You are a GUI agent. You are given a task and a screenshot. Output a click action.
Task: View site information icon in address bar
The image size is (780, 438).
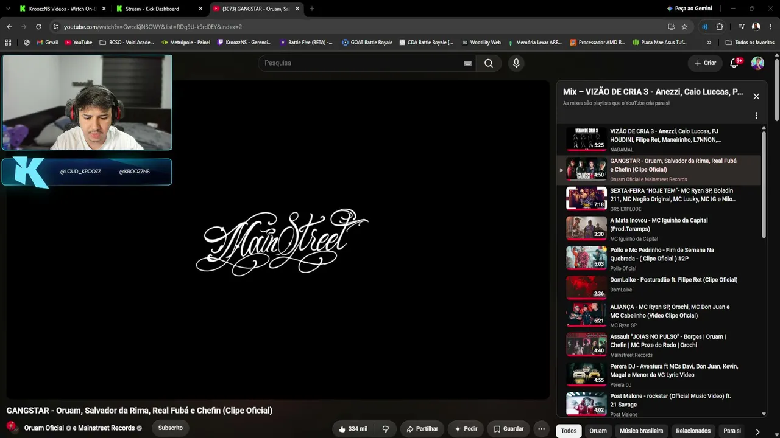(x=55, y=27)
